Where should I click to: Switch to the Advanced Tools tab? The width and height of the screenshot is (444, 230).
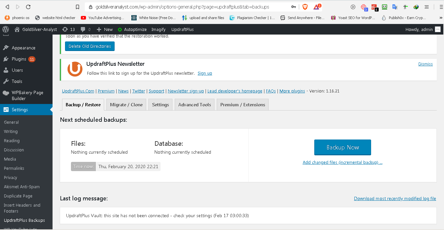pos(194,105)
